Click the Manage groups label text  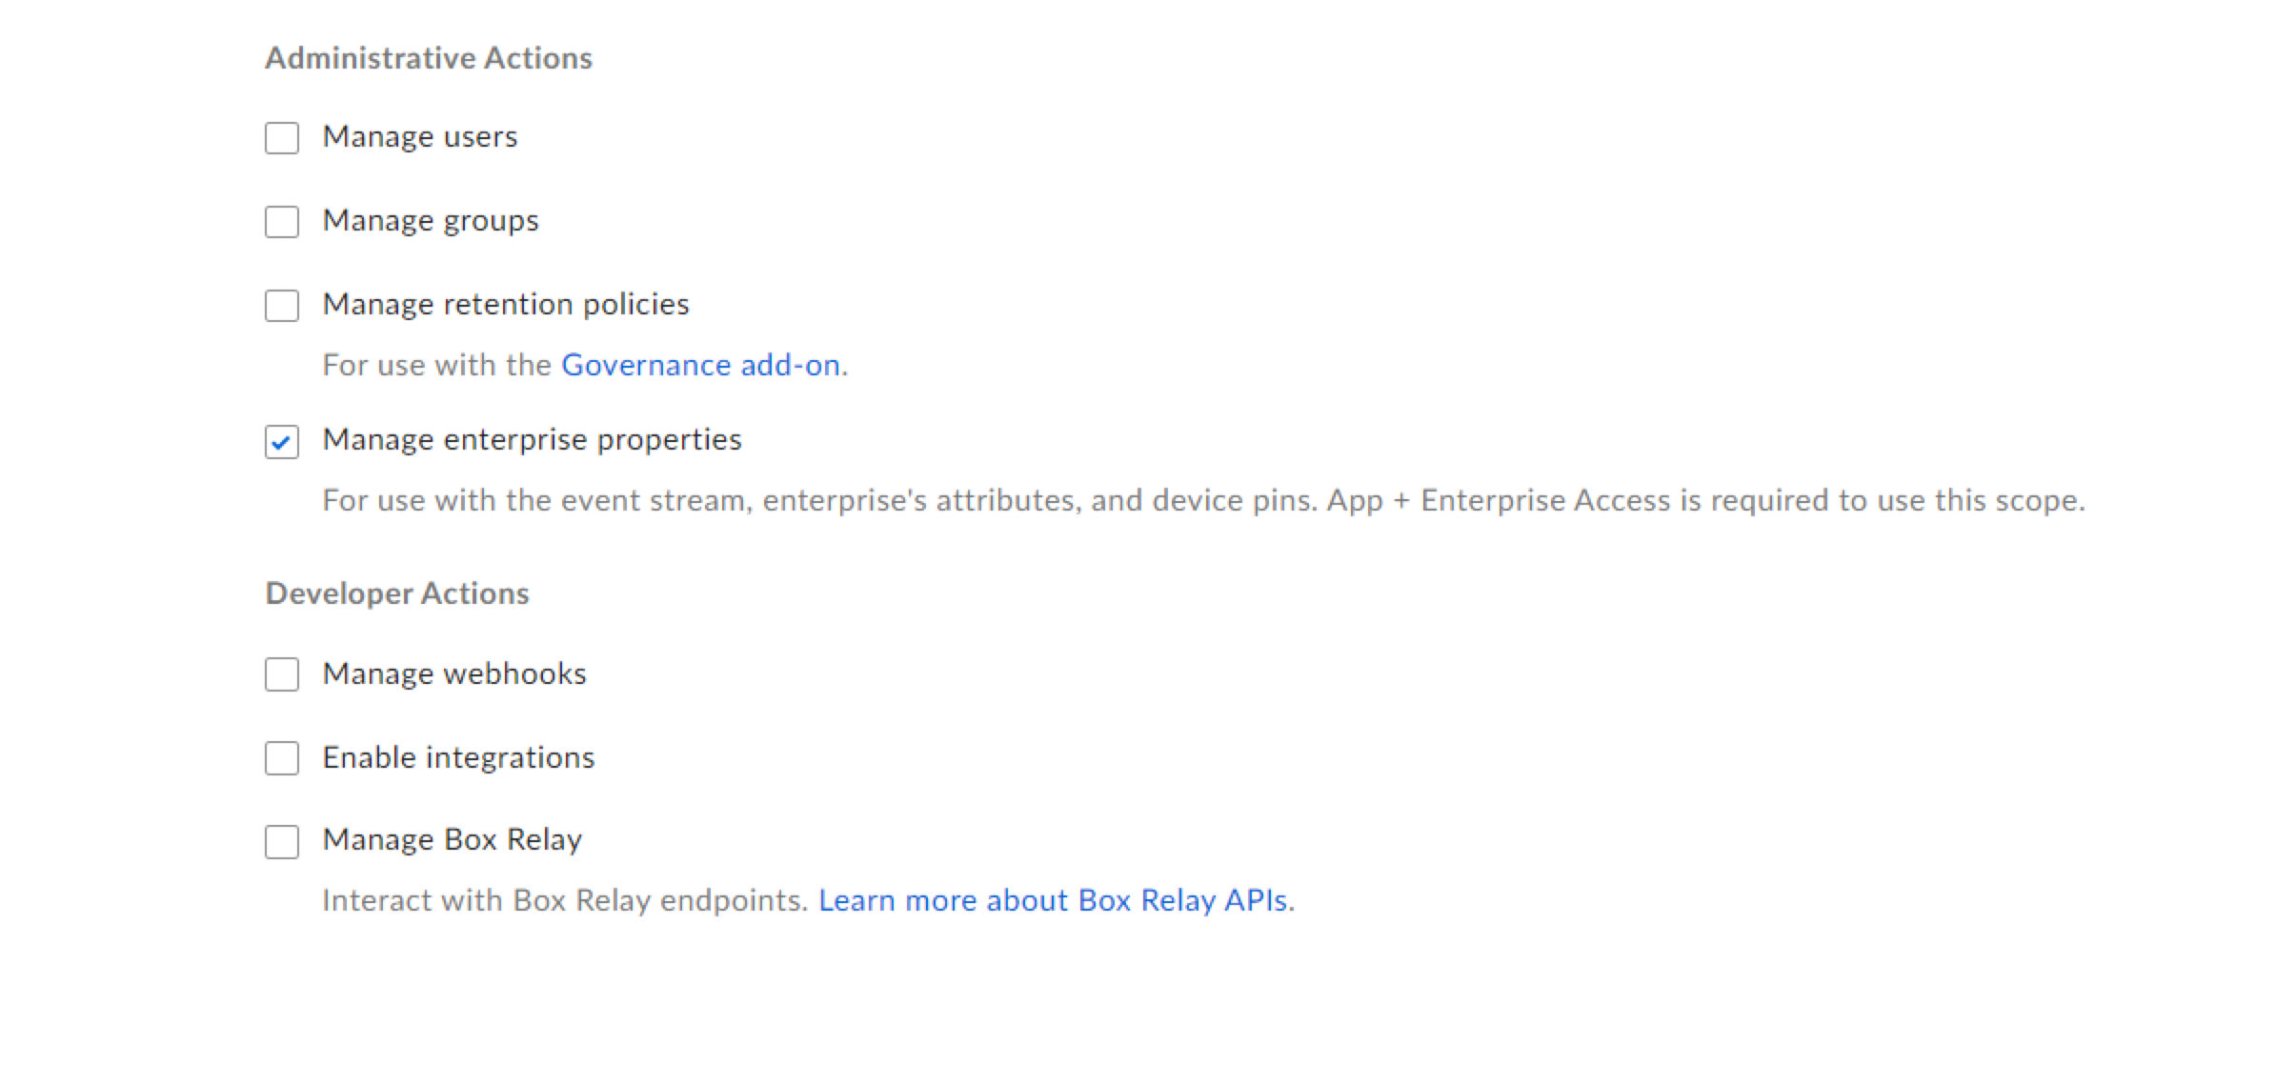[431, 221]
